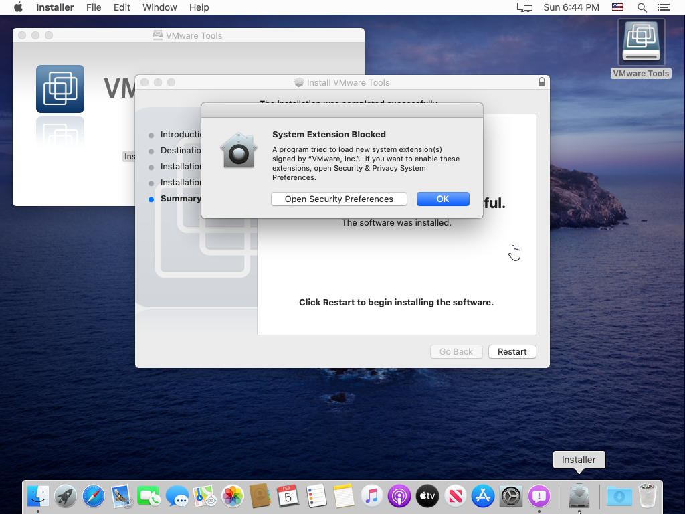Screen dimensions: 685x514
Task: Open the Music app in the Dock
Action: [x=371, y=496]
